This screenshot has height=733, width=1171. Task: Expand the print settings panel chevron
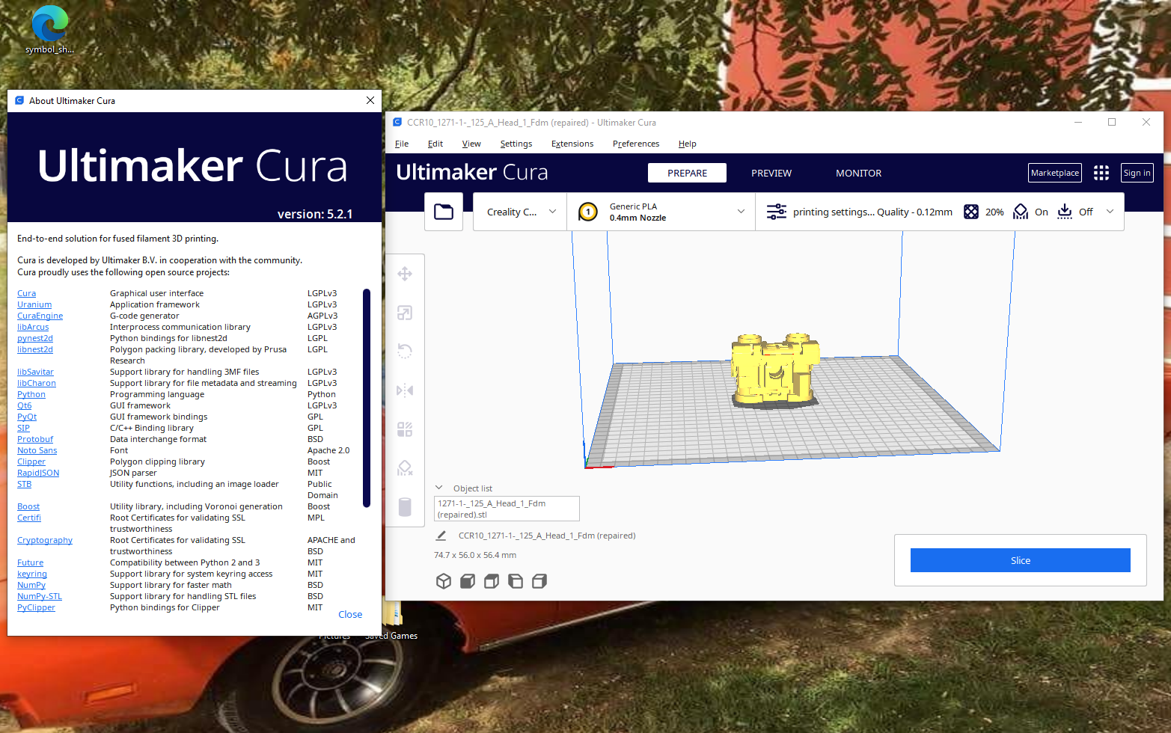(x=1110, y=212)
